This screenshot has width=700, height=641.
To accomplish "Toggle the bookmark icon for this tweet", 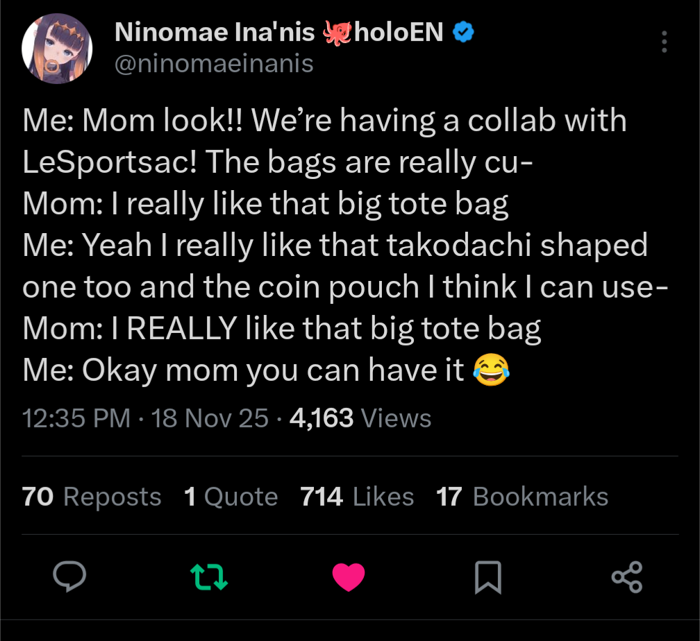I will point(487,576).
